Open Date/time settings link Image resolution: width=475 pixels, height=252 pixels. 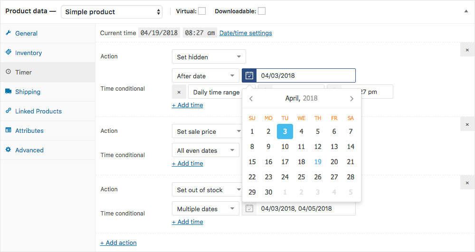point(246,33)
